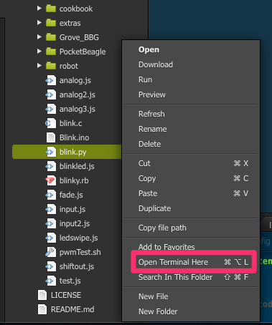Choose New Folder in the context menu
Image resolution: width=272 pixels, height=325 pixels.
191,311
